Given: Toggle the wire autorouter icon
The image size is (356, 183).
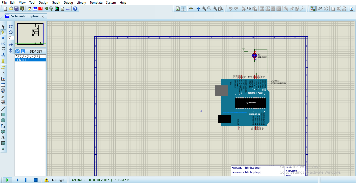Looking at the screenshot, I should click(x=313, y=9).
